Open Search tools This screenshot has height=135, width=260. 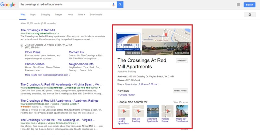(96, 15)
